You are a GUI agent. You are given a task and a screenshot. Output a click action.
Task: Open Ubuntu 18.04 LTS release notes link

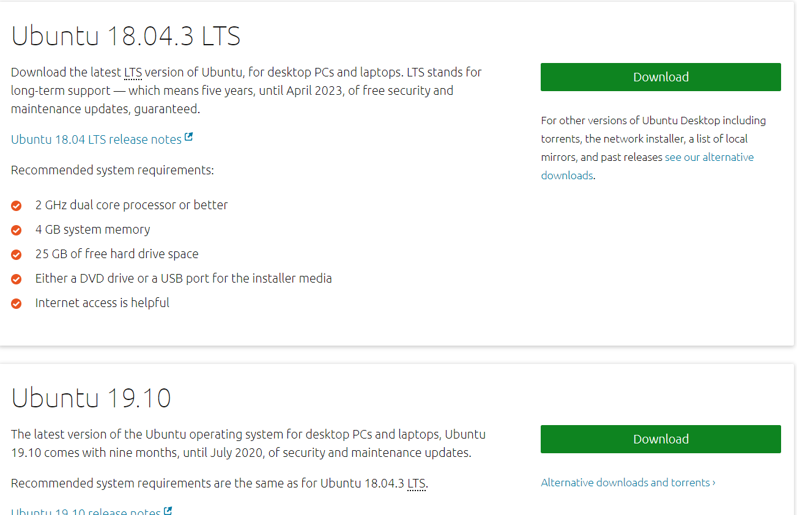[96, 139]
